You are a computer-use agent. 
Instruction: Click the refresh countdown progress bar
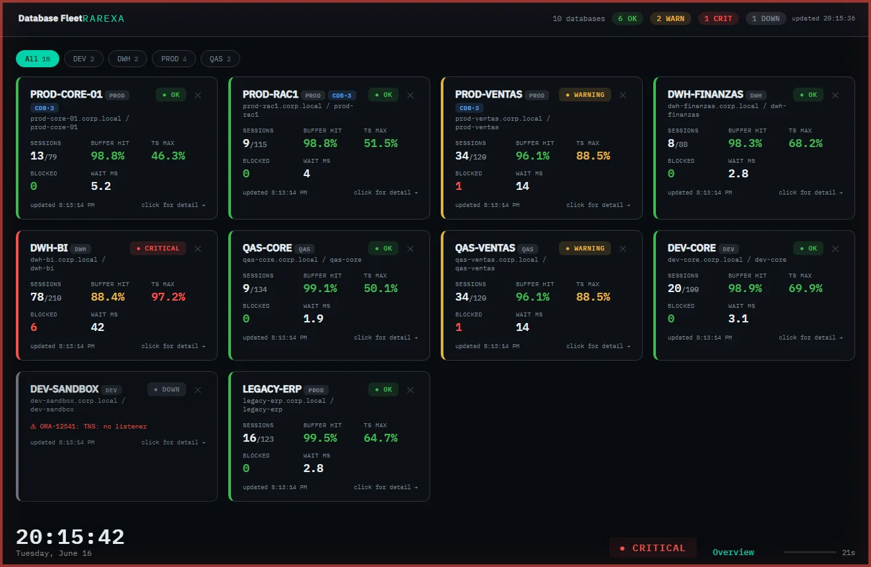pos(810,552)
